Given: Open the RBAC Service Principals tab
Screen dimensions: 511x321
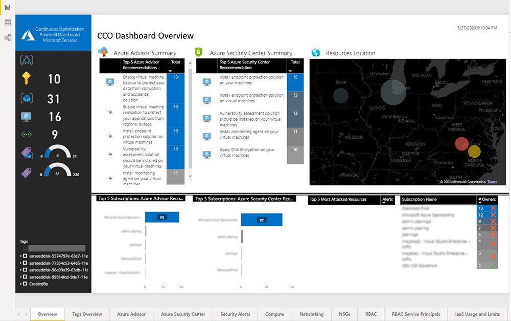Looking at the screenshot, I should [416, 314].
